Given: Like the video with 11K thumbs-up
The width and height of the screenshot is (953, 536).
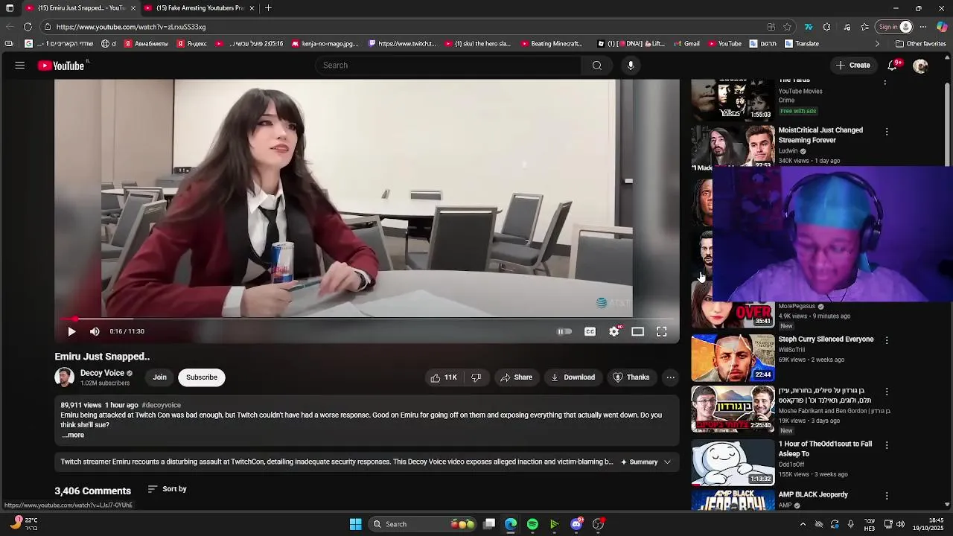Looking at the screenshot, I should 443,377.
